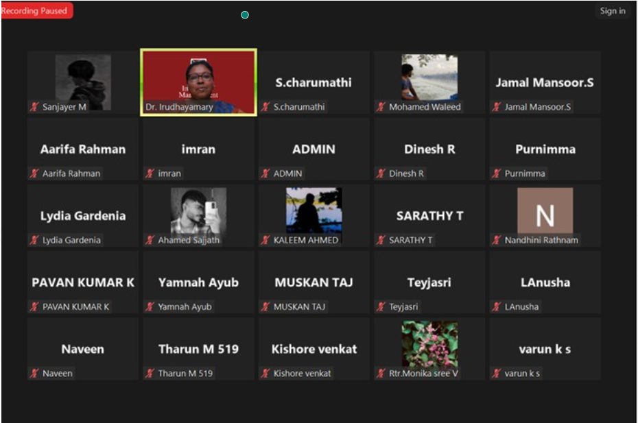
Task: Click the muted mic icon for ADMIN
Action: (265, 173)
